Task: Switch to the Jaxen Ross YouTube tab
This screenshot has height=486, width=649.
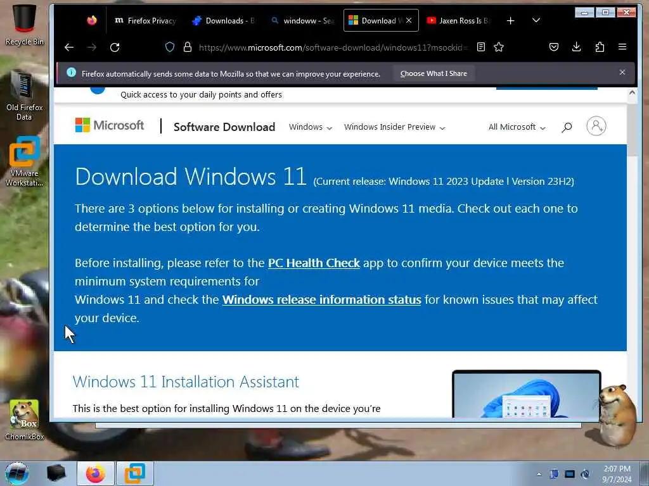Action: pos(458,21)
